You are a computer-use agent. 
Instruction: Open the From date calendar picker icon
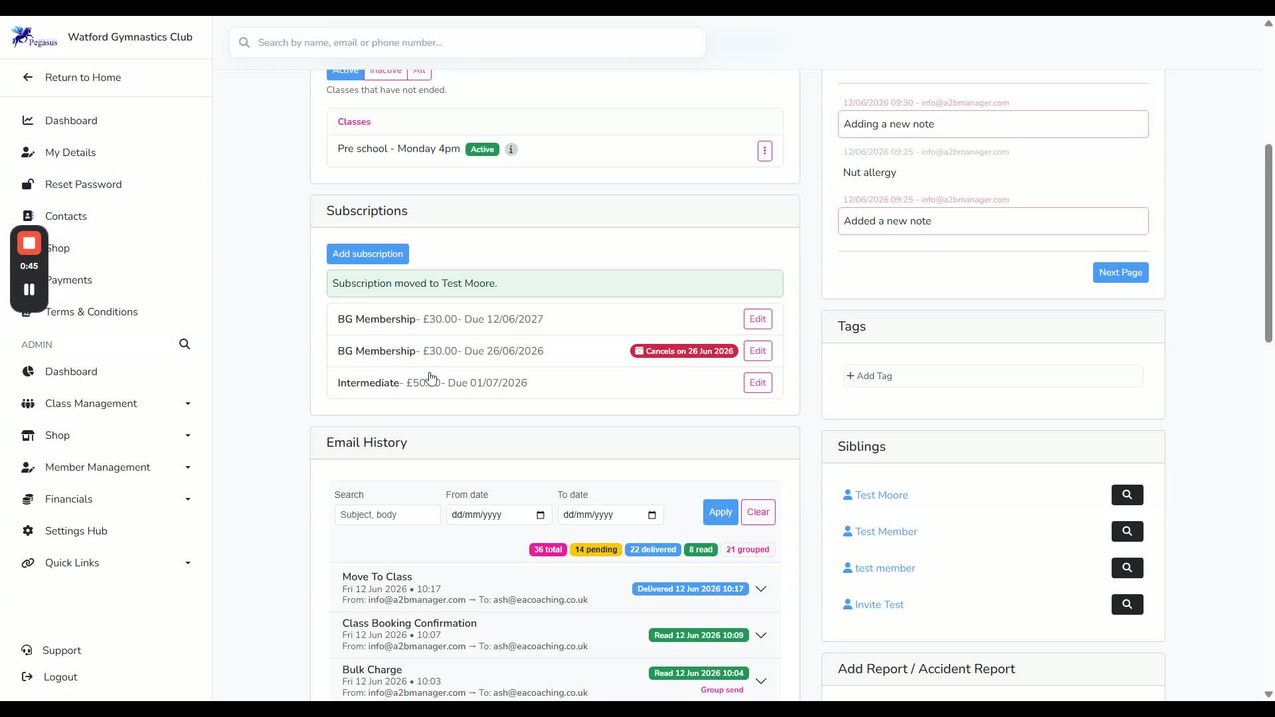(x=541, y=515)
